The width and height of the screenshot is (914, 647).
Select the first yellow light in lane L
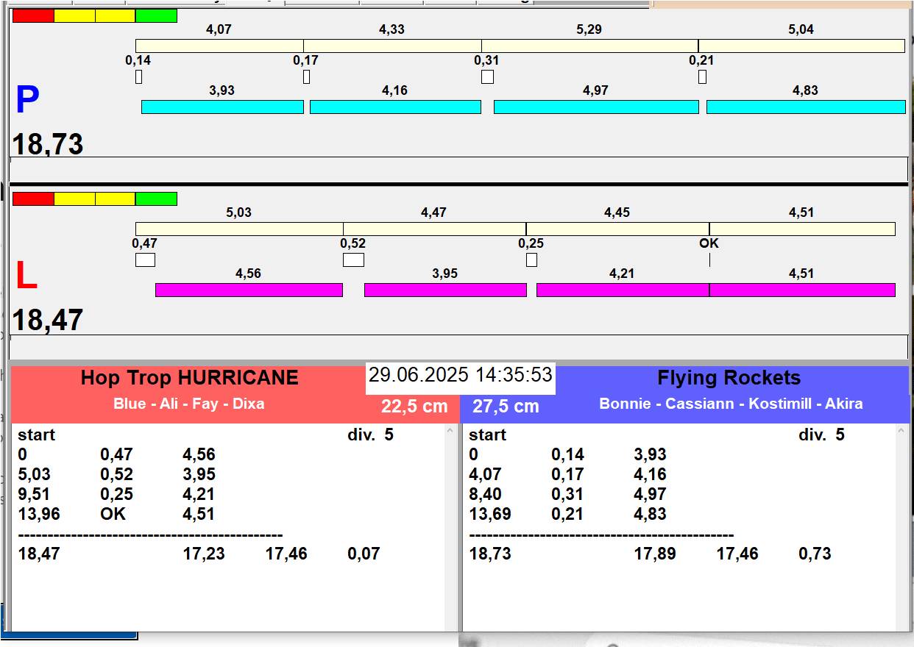coord(74,199)
